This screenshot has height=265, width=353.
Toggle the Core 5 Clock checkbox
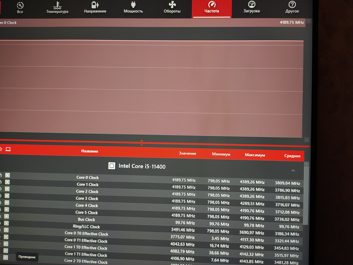(7, 209)
